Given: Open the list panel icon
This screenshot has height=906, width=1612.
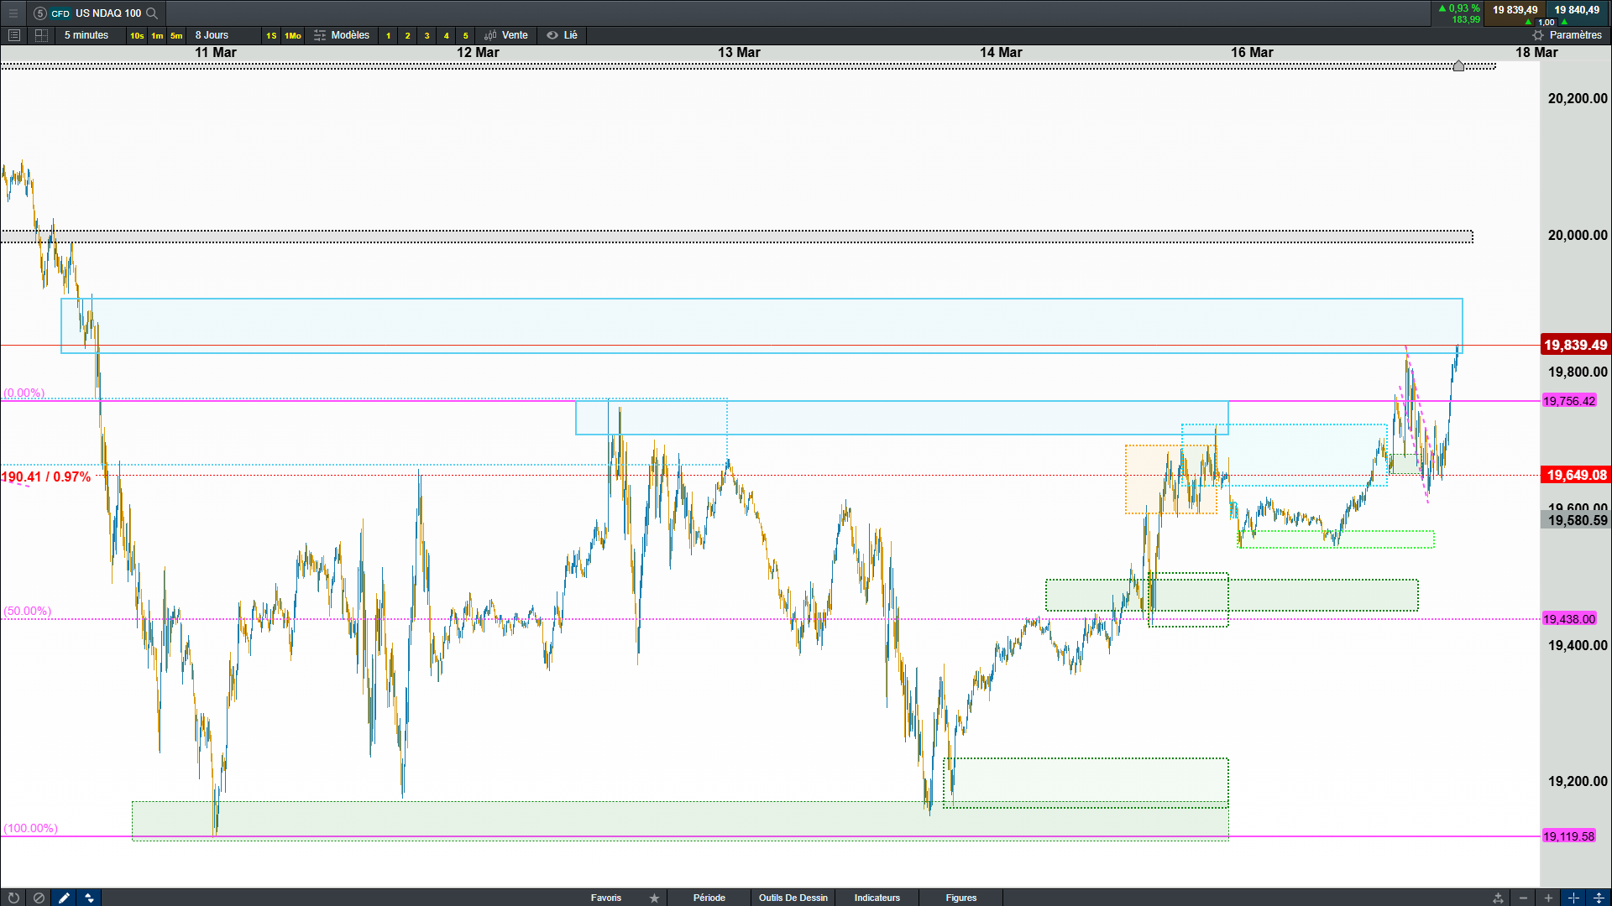Looking at the screenshot, I should (x=13, y=35).
